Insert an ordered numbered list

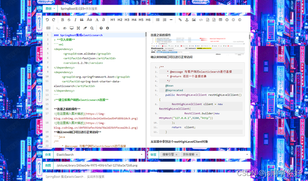click(165, 20)
